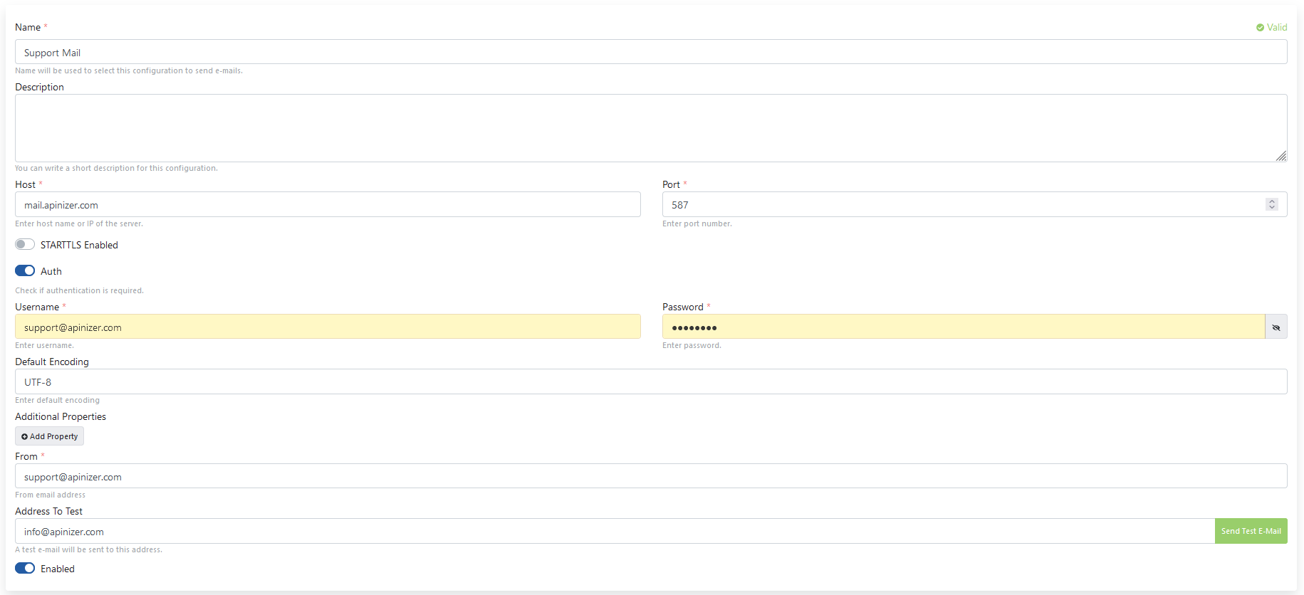Click the green Valid check icon
This screenshot has height=595, width=1304.
click(x=1260, y=28)
